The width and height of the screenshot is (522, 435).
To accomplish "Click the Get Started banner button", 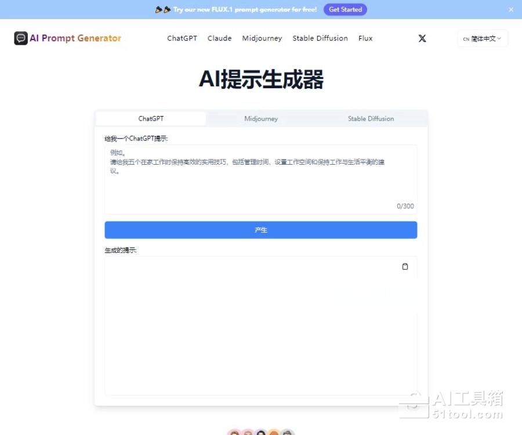I will (x=345, y=9).
